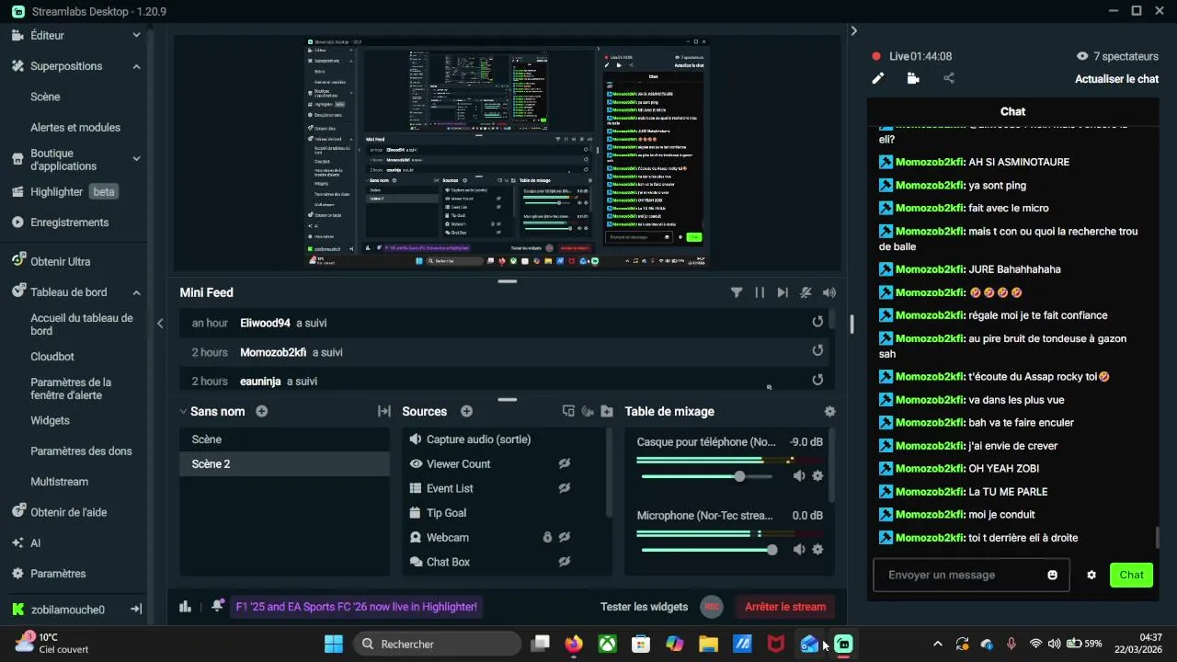This screenshot has width=1177, height=662.
Task: Share the stream icon
Action: click(x=949, y=79)
